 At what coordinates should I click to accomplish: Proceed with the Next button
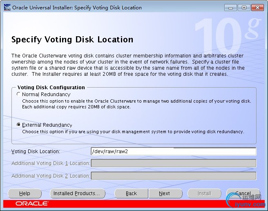coord(165,193)
